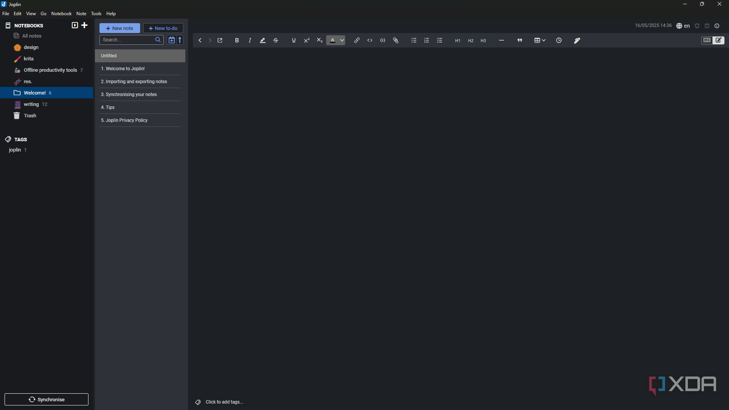Screen dimensions: 729x410
Task: Open the insert table dropdown
Action: [540, 40]
